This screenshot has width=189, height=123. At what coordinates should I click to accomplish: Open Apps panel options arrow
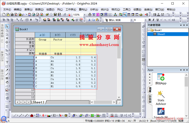tap(181, 70)
